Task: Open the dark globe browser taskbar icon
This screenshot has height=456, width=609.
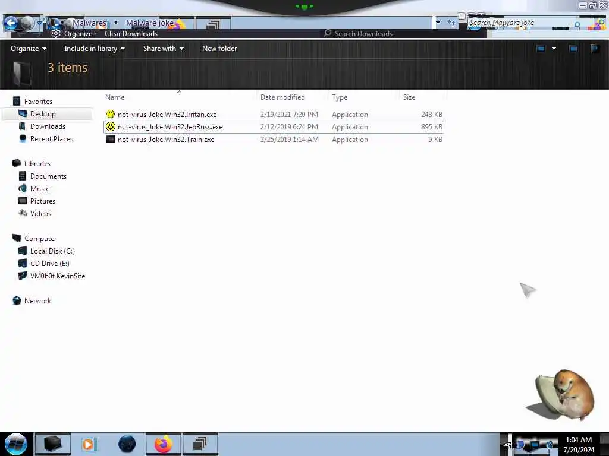Action: pyautogui.click(x=127, y=444)
